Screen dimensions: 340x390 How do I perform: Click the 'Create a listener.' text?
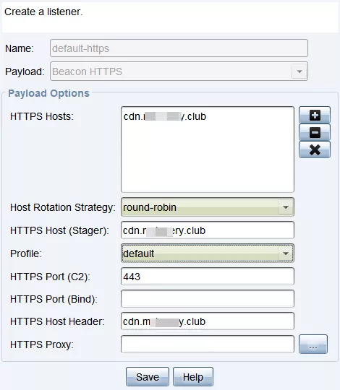click(x=43, y=12)
